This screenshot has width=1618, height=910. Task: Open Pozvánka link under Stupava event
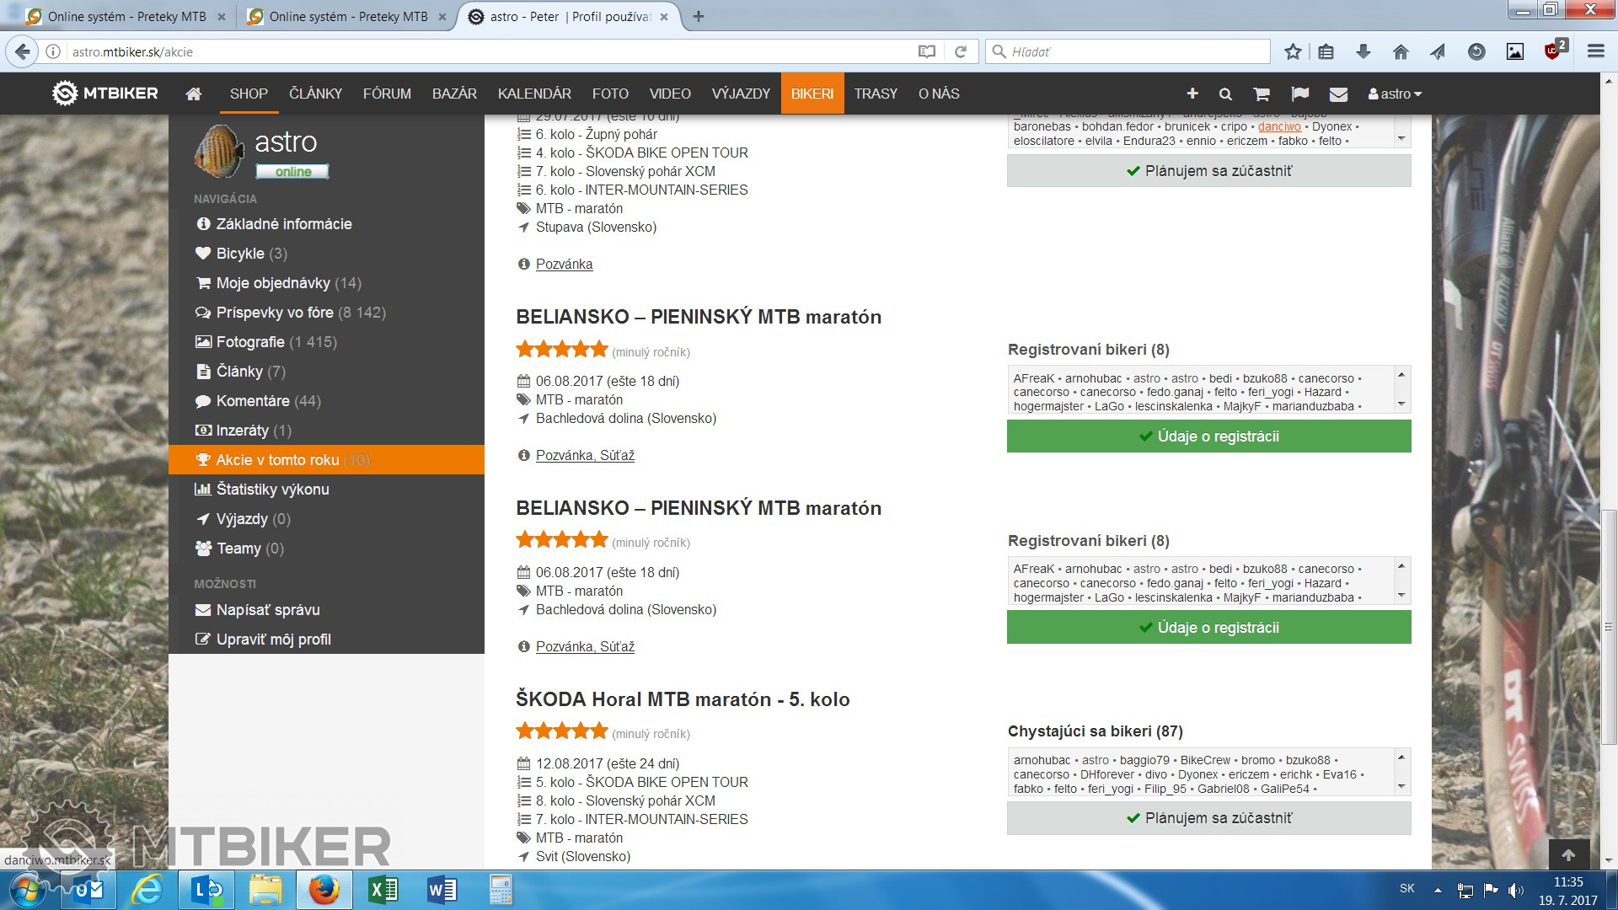[x=564, y=264]
